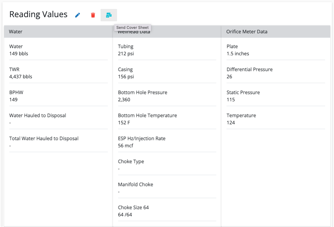Select the Manifold Choke field label
The width and height of the screenshot is (334, 227).
click(136, 184)
